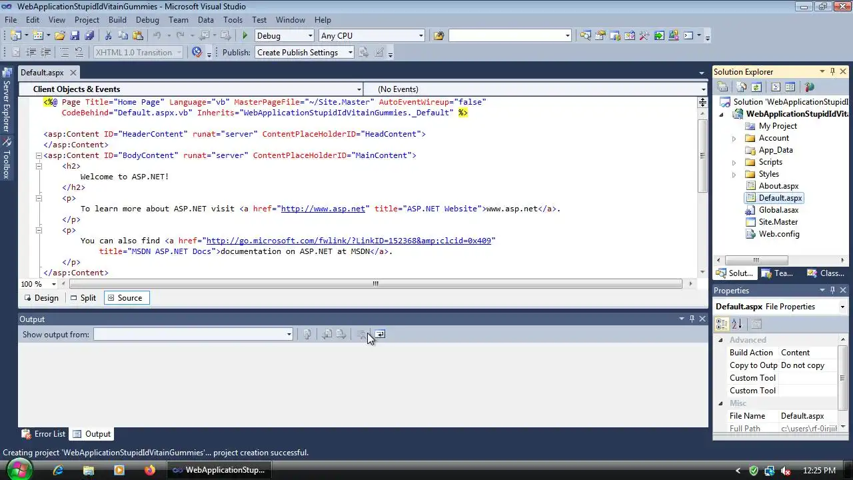Viewport: 853px width, 480px height.
Task: Click the Save All toolbar icon
Action: click(89, 35)
